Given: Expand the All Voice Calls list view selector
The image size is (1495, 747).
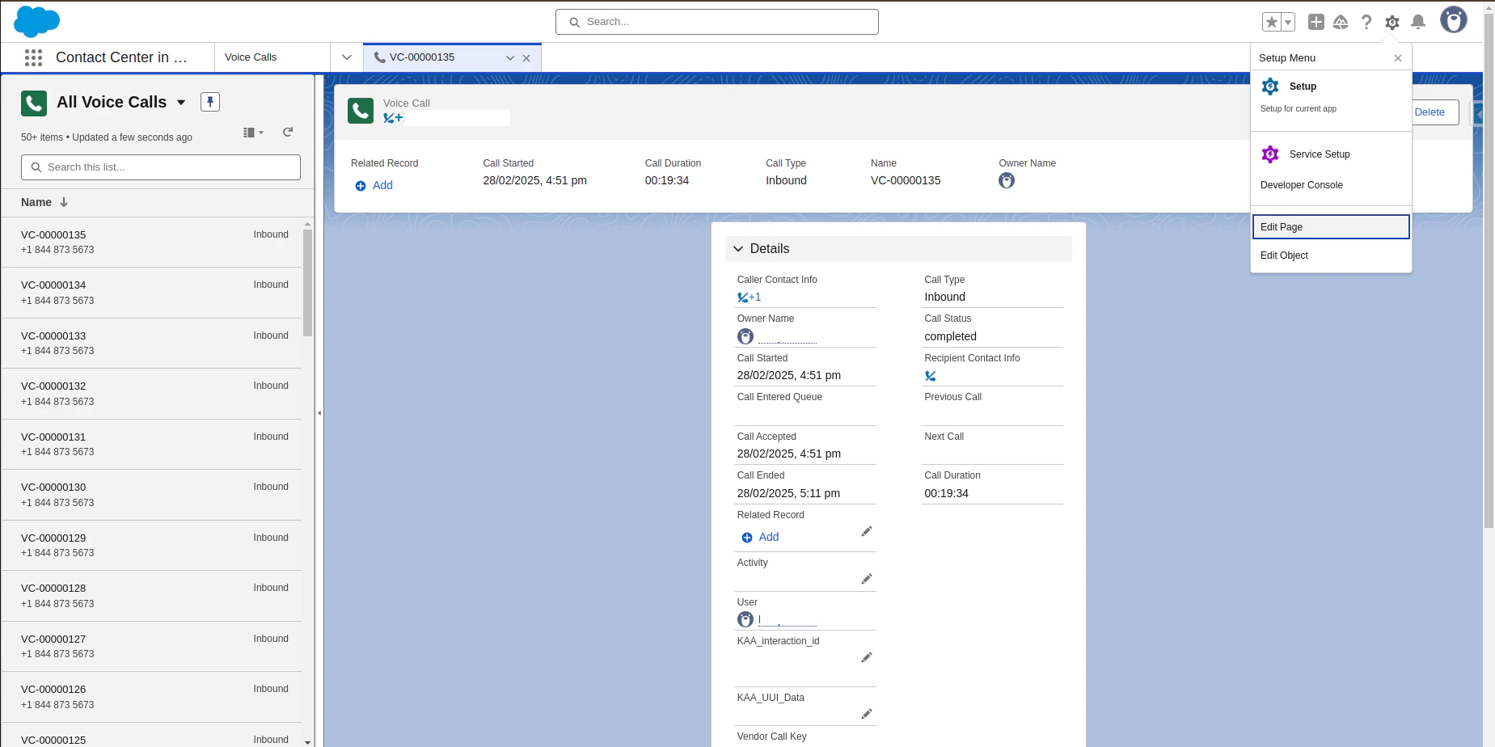Looking at the screenshot, I should [181, 102].
